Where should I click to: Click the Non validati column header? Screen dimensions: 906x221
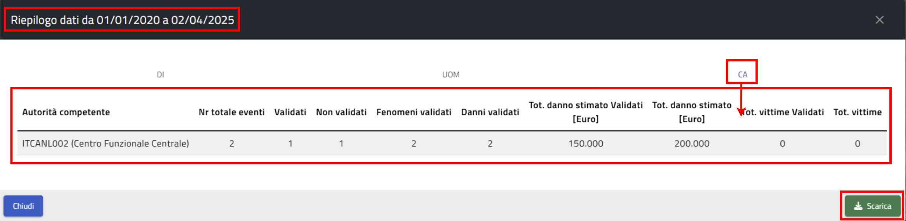pos(341,112)
